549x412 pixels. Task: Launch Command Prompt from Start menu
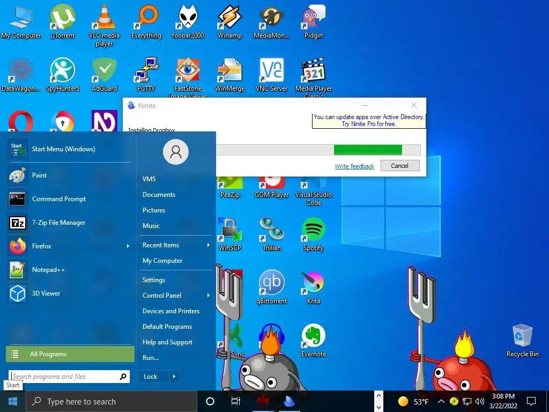69,199
